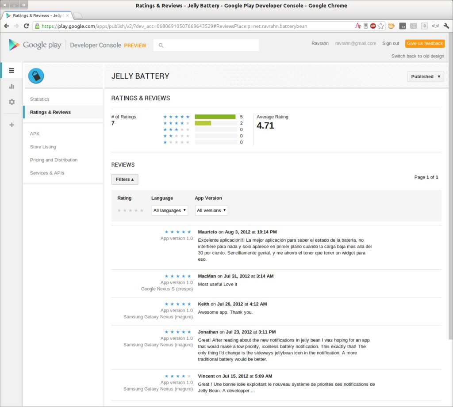453x407 pixels.
Task: Click the Give us feedback button
Action: [424, 43]
